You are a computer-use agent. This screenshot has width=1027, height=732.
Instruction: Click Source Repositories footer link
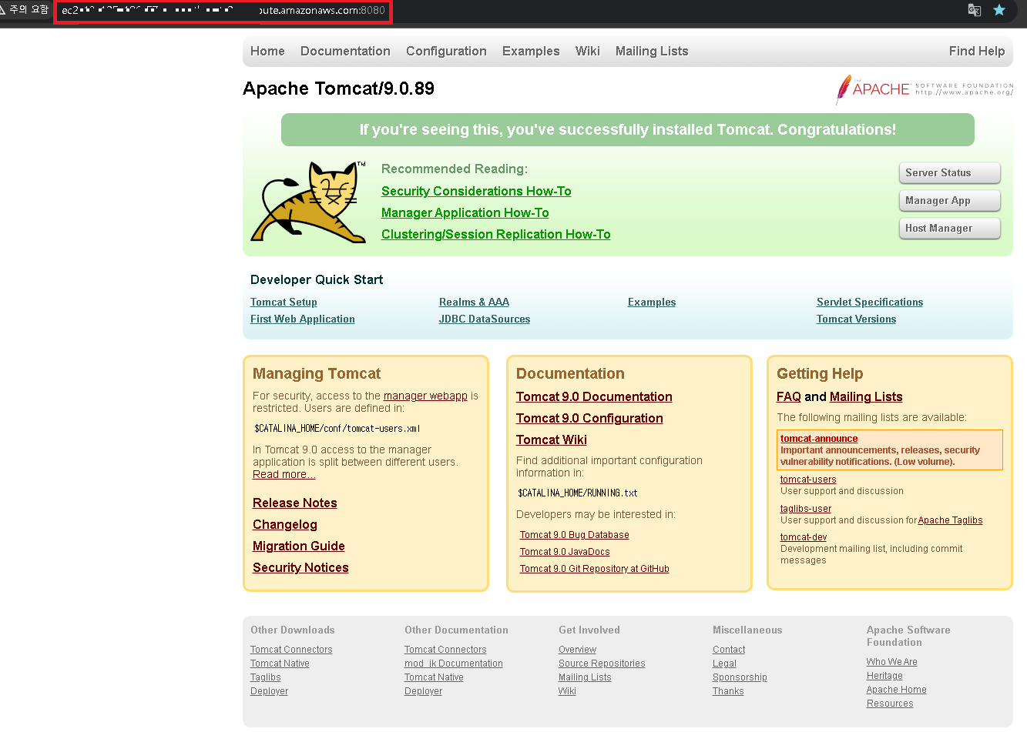[602, 663]
